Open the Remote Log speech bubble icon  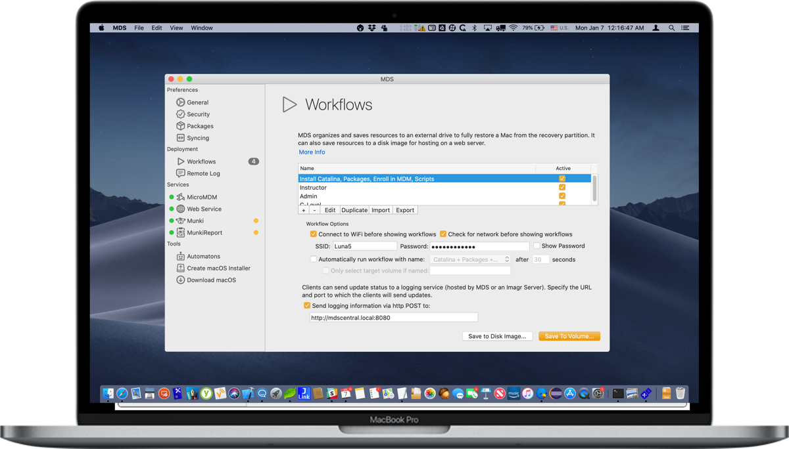coord(180,173)
